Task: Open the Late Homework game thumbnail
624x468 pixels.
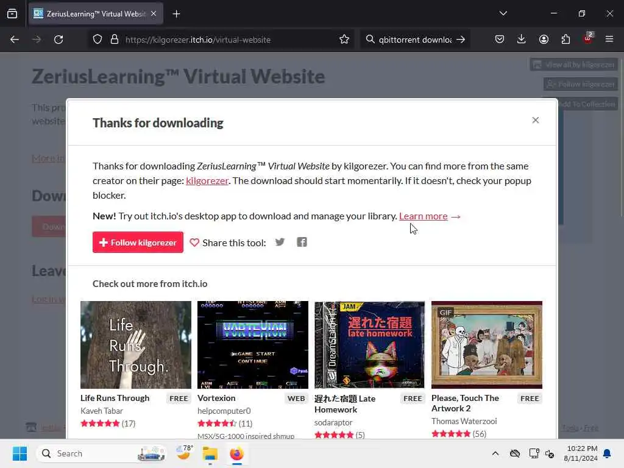Action: point(369,345)
